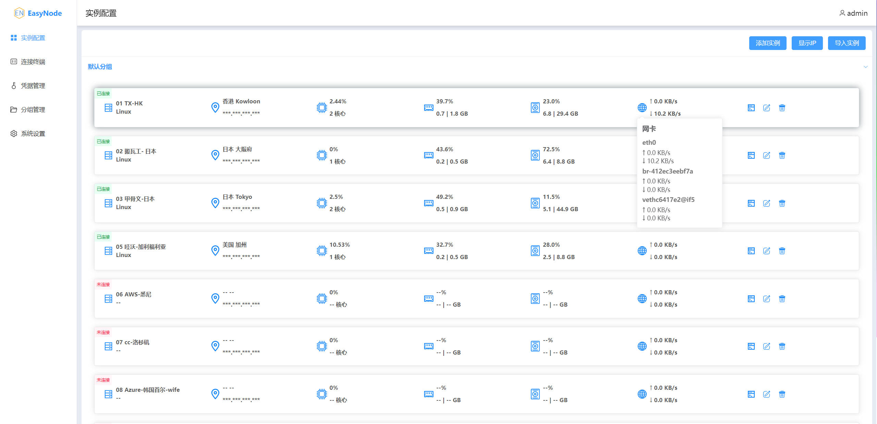Click the 日本 大阪府 location text

237,149
